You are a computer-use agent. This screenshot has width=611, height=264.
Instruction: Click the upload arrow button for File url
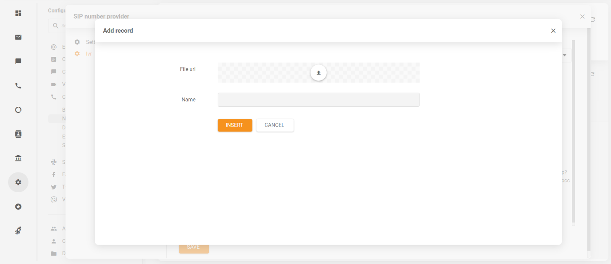[318, 73]
